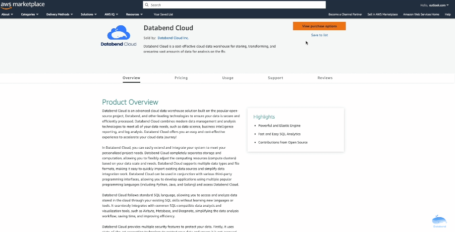Image resolution: width=455 pixels, height=232 pixels.
Task: Open the Delivery Methods dropdown
Action: point(59,14)
